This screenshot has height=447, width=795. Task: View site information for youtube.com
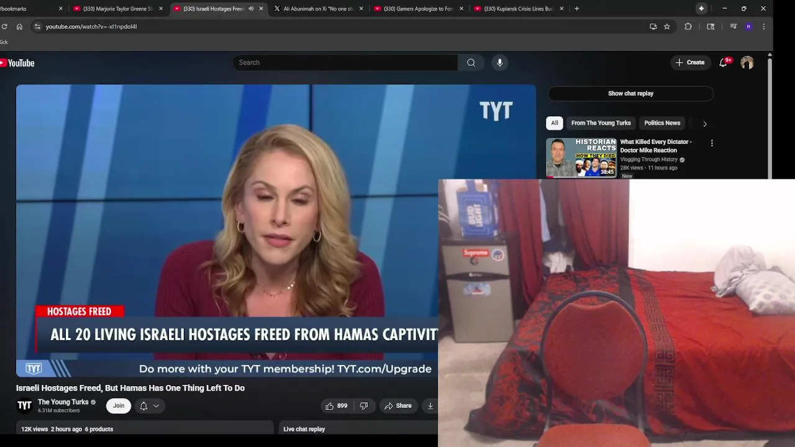37,27
